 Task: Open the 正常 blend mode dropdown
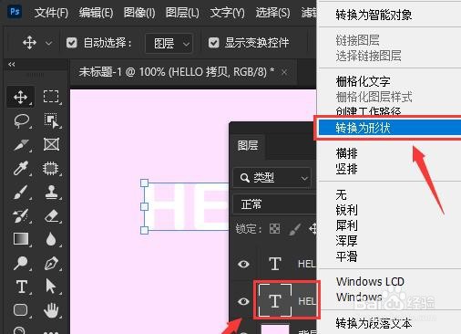(x=274, y=204)
